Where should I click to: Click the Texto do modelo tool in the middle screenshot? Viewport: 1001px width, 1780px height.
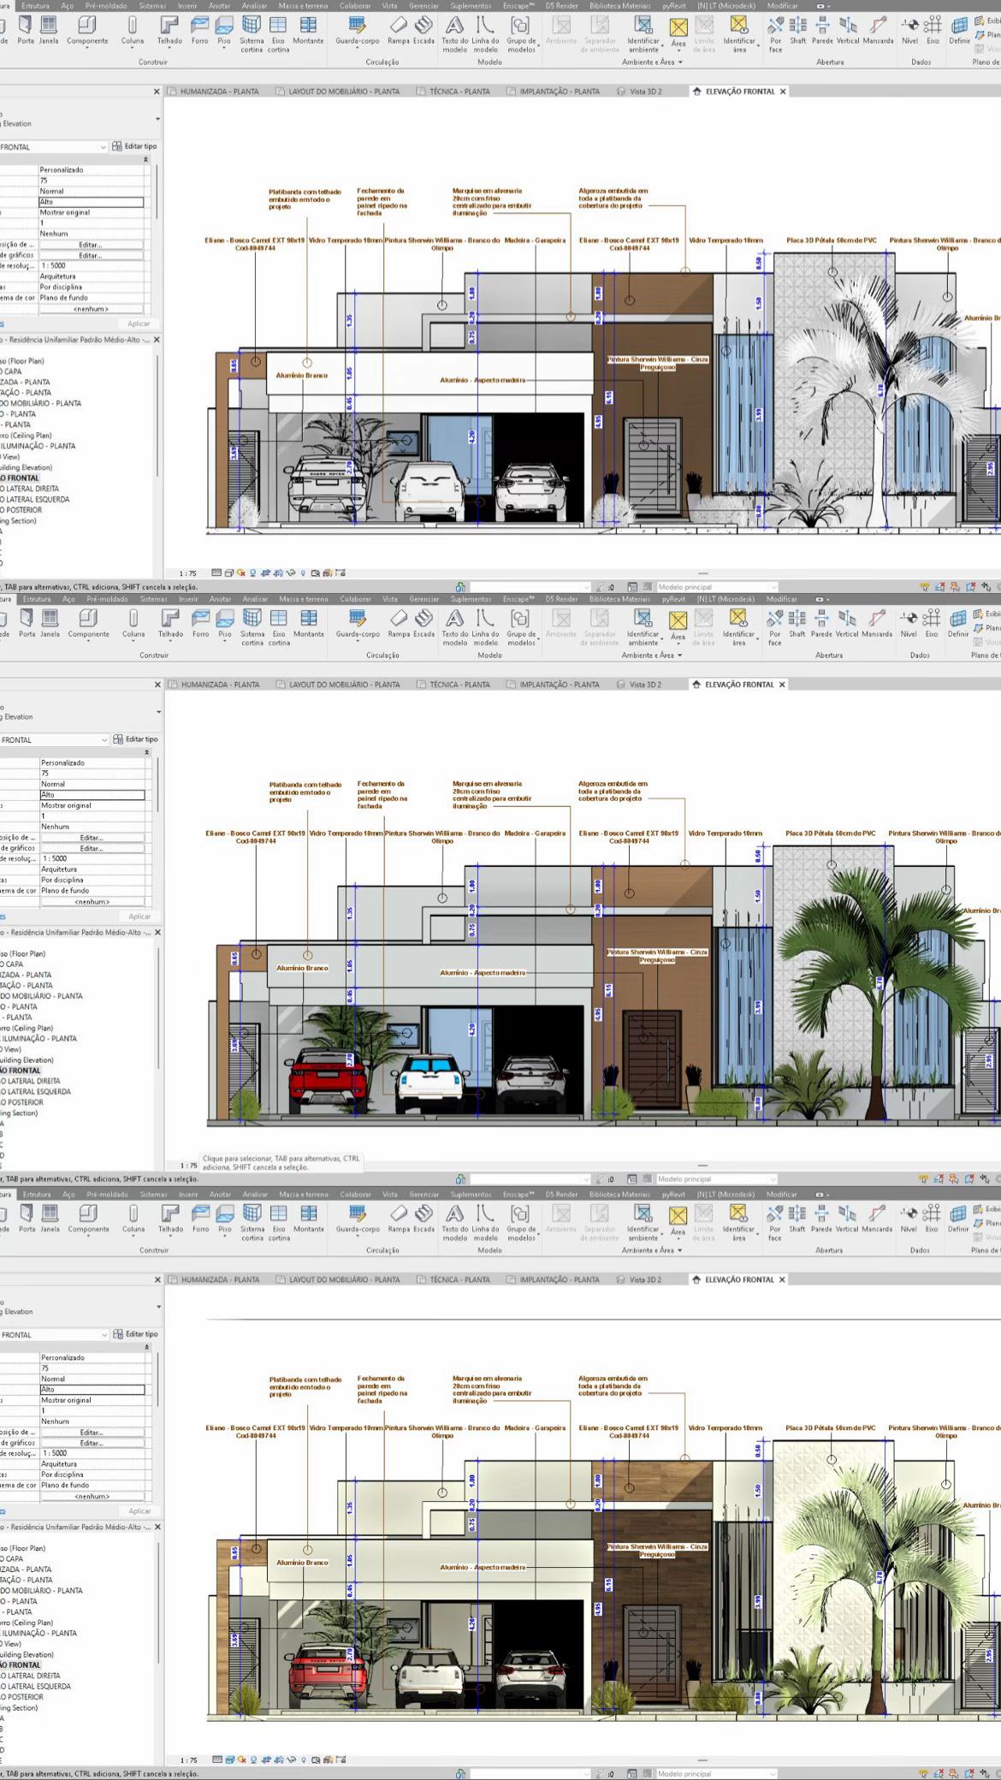point(455,627)
